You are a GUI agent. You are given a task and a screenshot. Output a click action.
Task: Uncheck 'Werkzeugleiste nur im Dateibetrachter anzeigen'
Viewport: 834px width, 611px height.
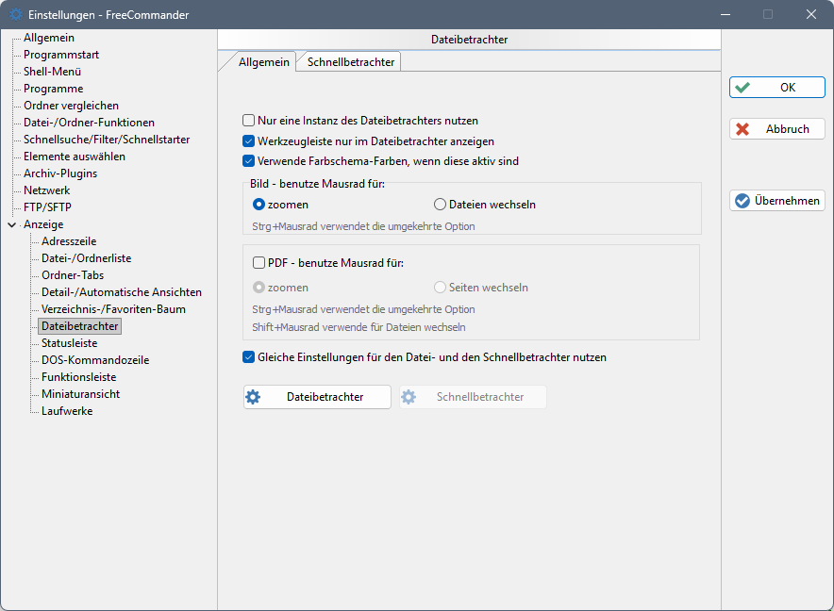point(249,140)
